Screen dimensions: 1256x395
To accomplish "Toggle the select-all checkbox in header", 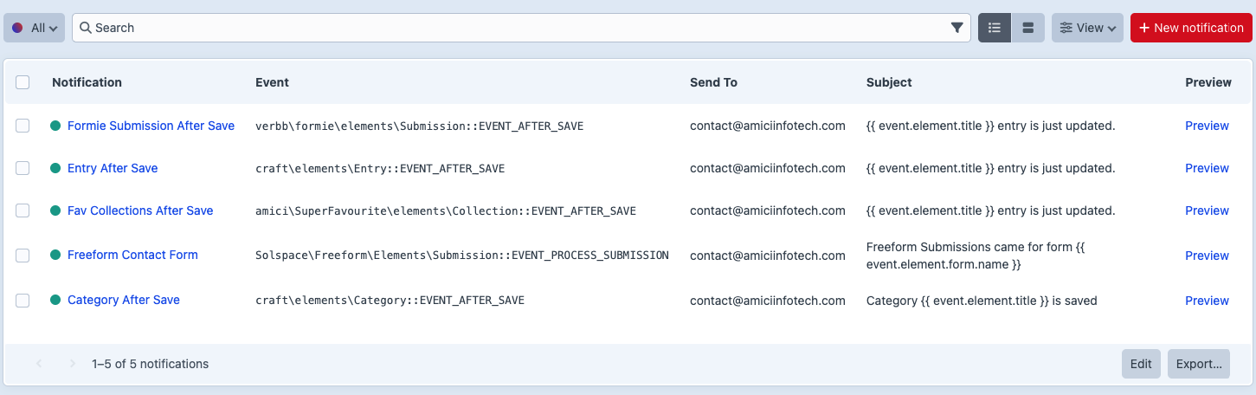I will click(x=23, y=82).
